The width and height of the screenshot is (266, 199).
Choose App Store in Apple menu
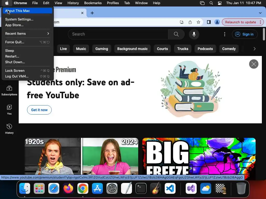click(x=27, y=25)
